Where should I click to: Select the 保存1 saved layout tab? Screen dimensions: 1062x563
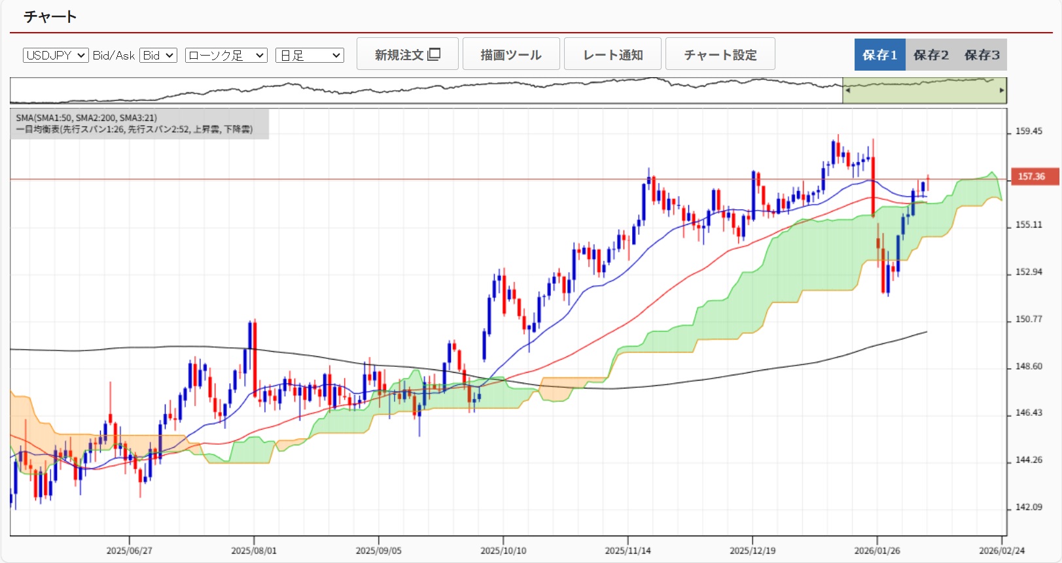[879, 55]
